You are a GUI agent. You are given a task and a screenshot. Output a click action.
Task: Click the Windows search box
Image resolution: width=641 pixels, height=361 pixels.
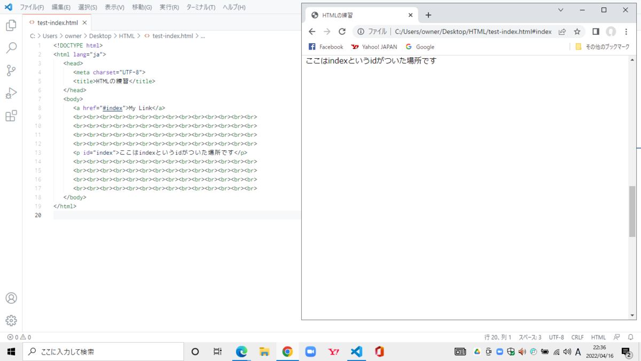103,351
